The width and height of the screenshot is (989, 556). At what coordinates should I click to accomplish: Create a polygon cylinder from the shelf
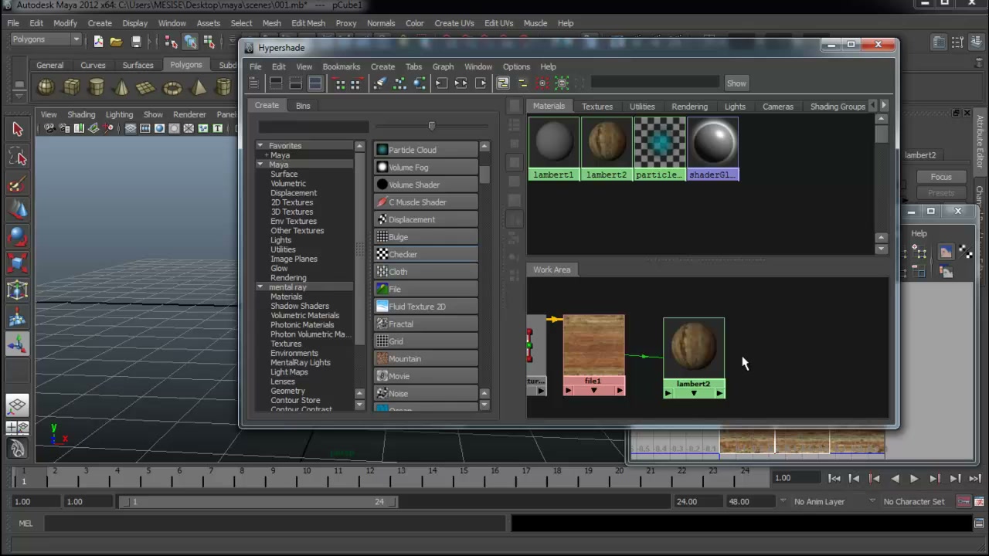97,86
